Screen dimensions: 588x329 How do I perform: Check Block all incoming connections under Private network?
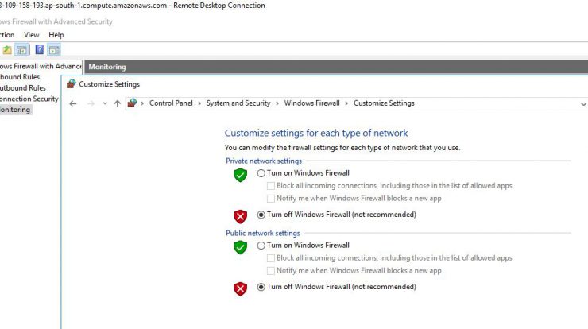(x=271, y=186)
